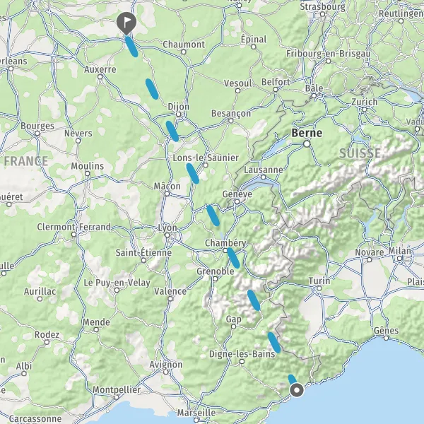Click the Besançon city marker

[x=230, y=121]
